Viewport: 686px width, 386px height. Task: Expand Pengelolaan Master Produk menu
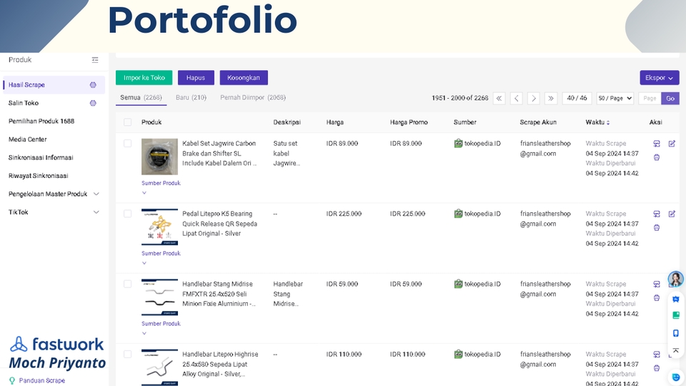(96, 194)
